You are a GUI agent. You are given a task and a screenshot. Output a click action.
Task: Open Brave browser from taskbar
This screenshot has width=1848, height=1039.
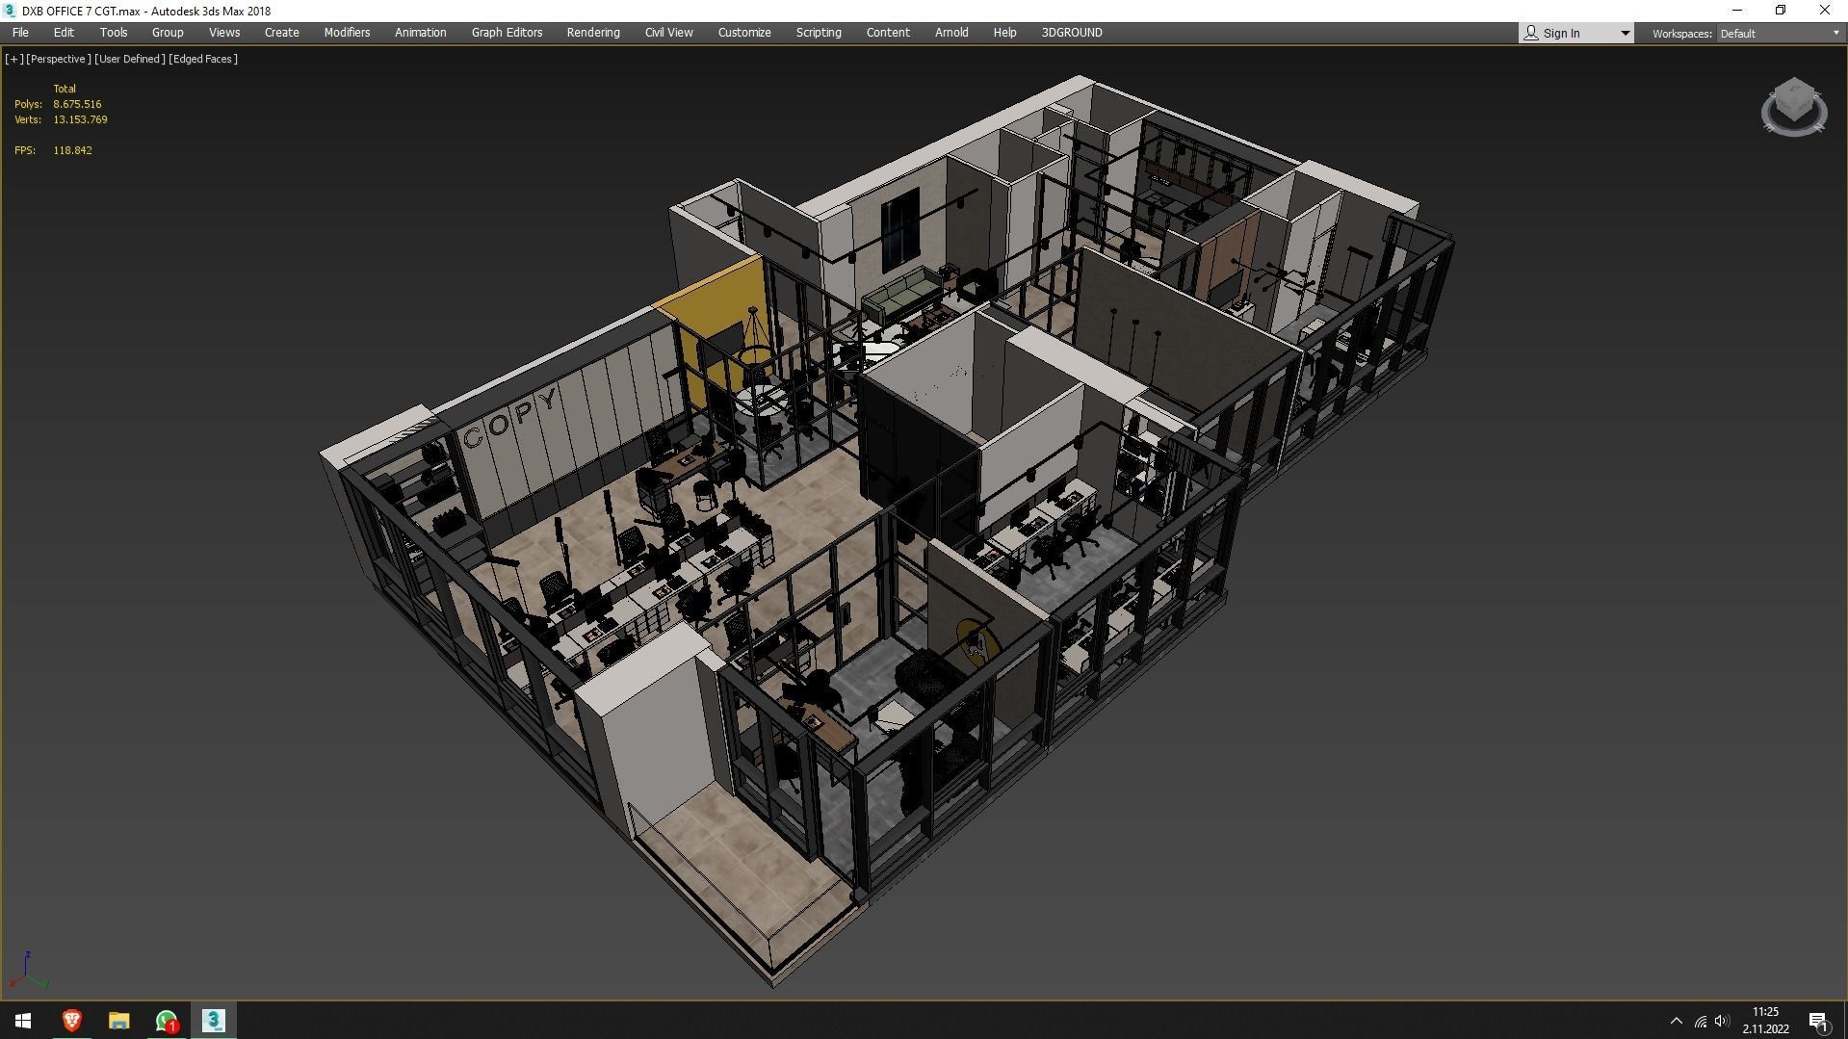click(71, 1021)
